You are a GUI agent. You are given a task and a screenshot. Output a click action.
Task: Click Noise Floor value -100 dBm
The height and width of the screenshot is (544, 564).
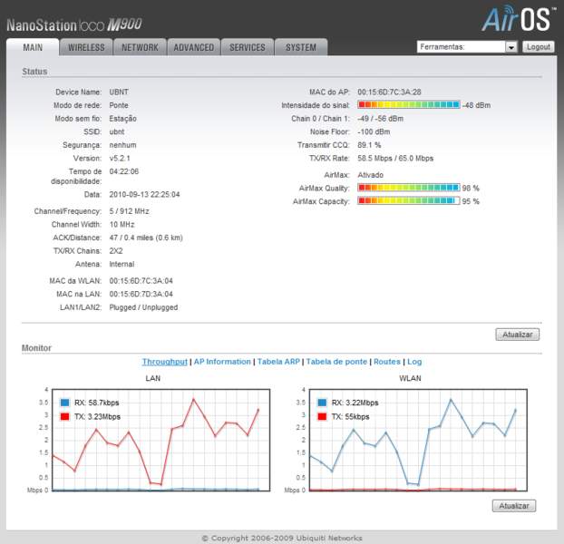click(374, 132)
